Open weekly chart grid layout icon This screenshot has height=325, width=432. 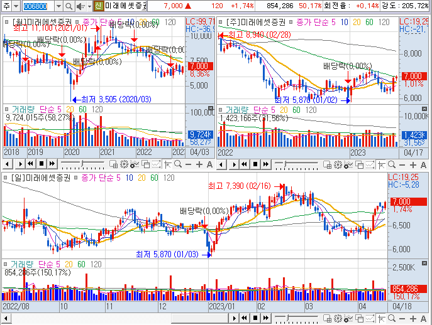coord(328,164)
